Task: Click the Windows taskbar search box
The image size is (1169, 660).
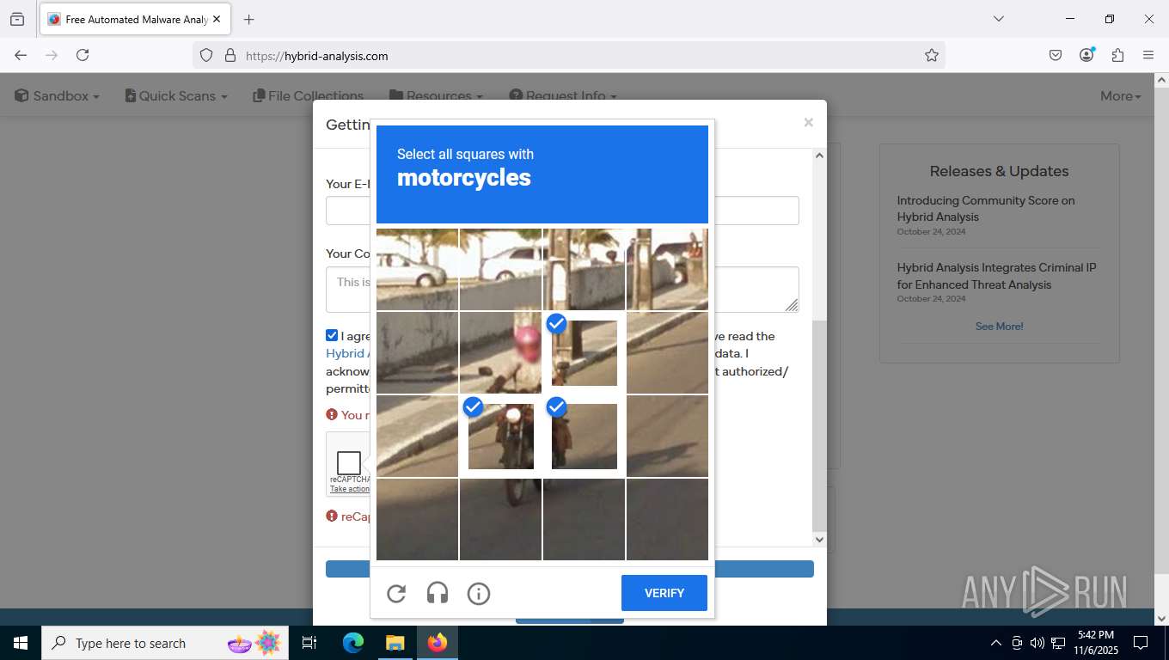Action: 166,643
